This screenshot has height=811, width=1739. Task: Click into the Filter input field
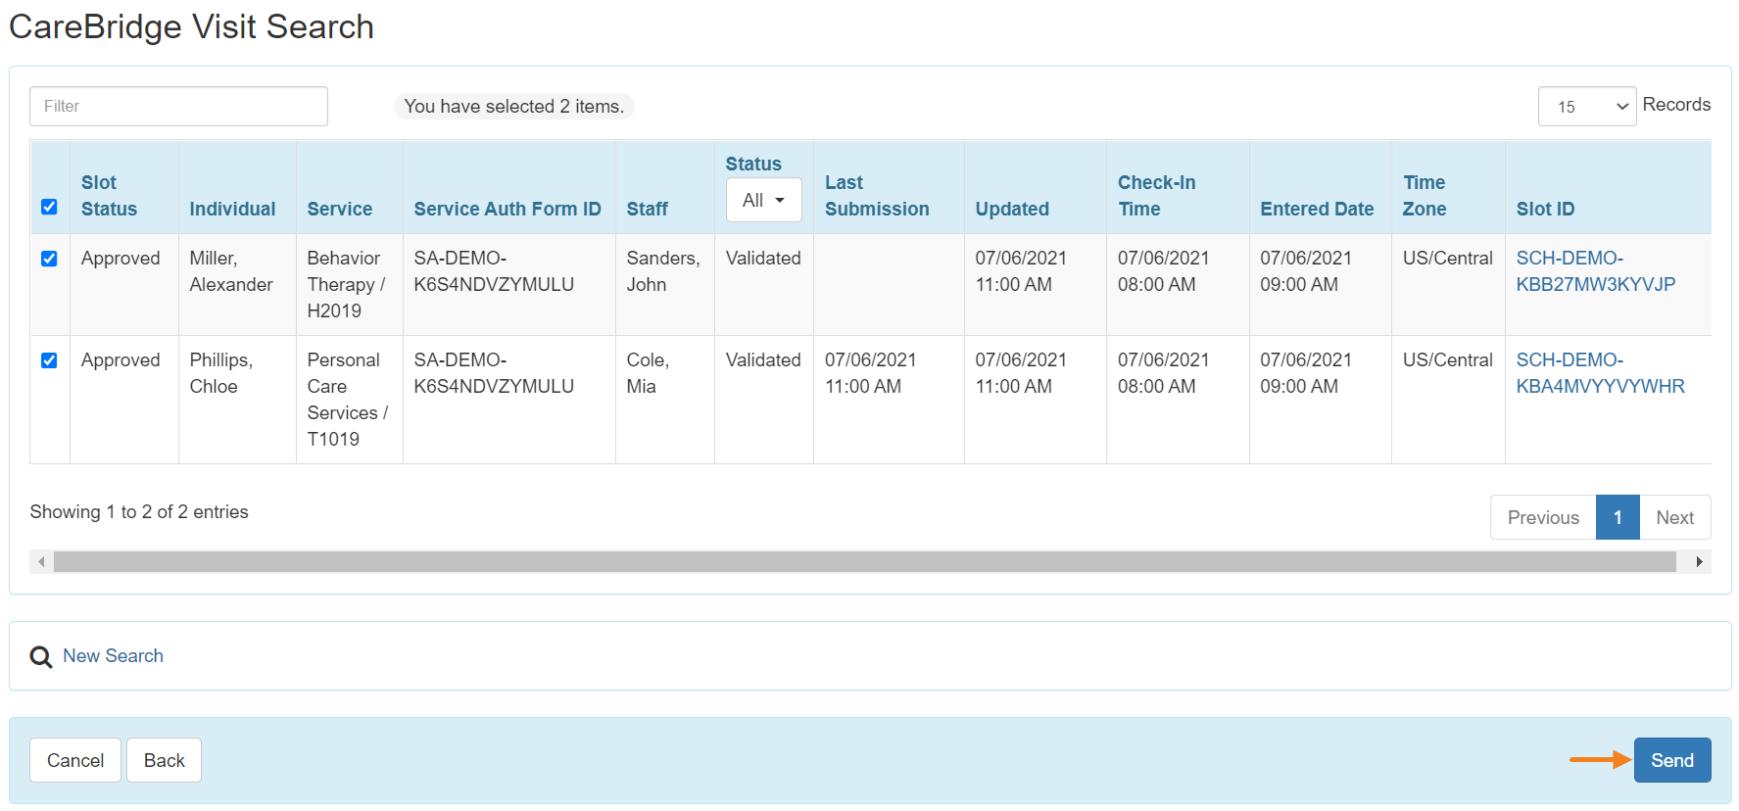178,106
